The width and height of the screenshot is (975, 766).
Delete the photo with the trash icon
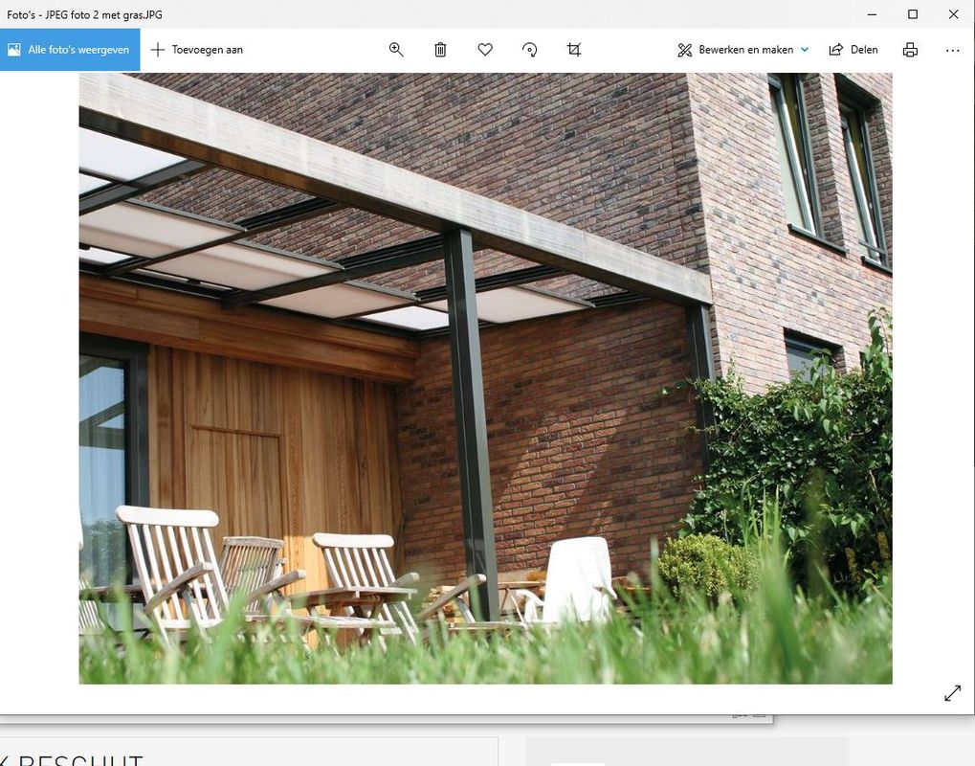coord(440,50)
